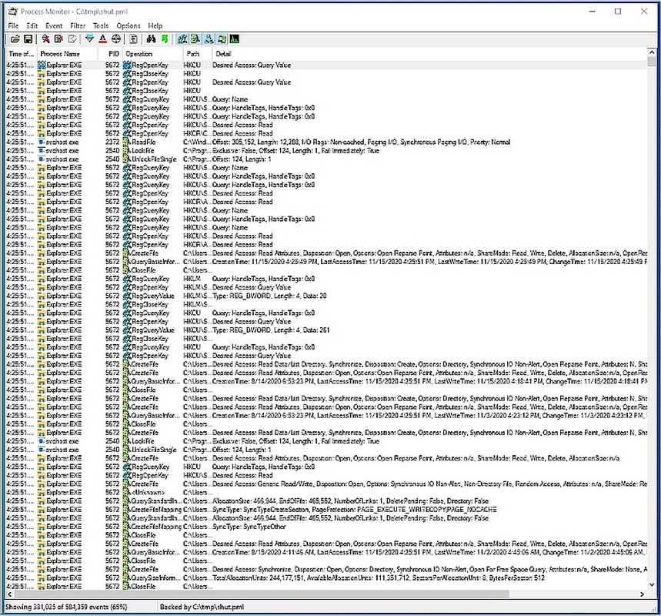Select the QuerySizeInformation row
This screenshot has width=661, height=616.
[326, 577]
